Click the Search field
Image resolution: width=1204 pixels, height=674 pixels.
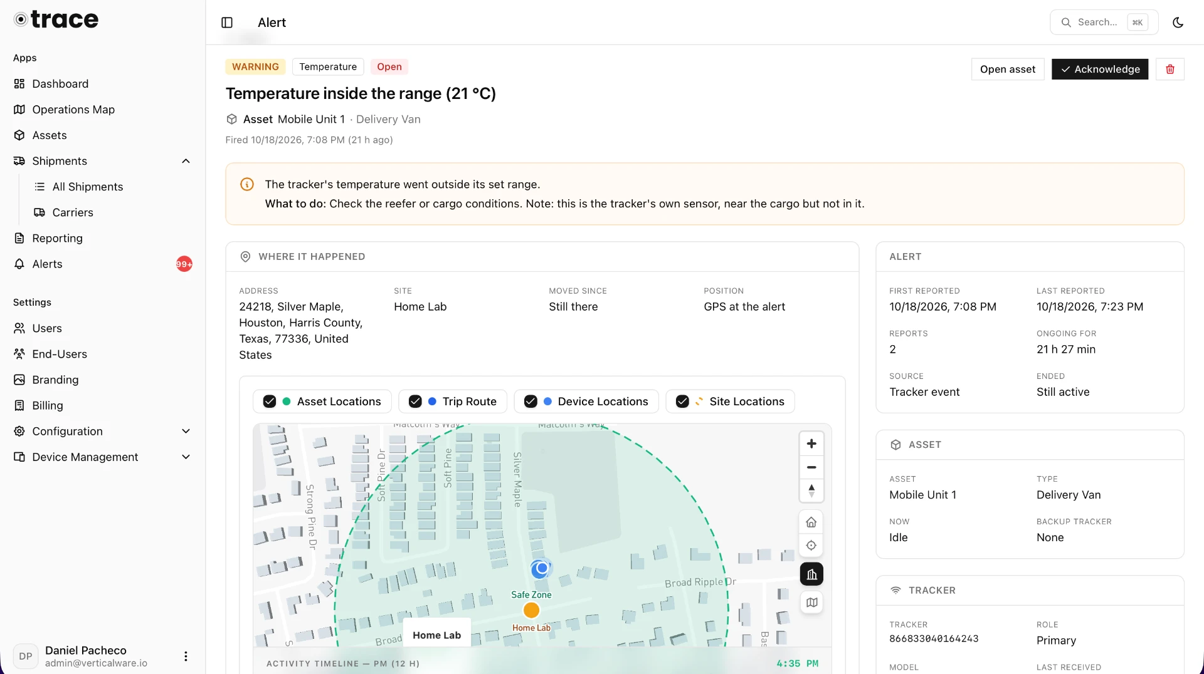tap(1104, 23)
